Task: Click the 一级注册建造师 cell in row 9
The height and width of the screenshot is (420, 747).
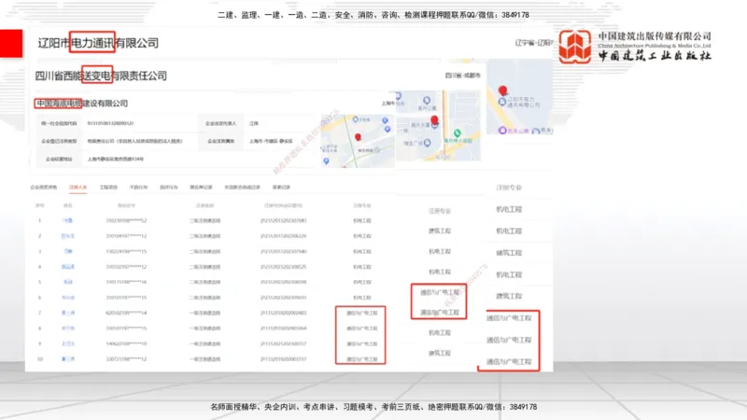Action: point(204,343)
